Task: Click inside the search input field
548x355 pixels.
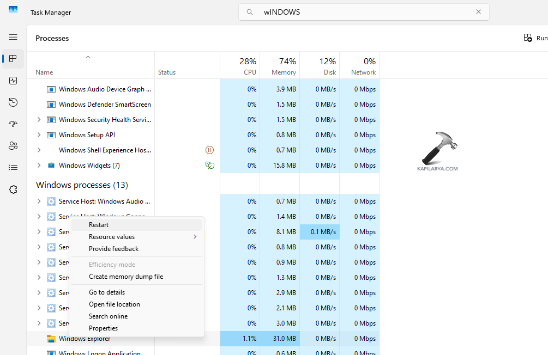Action: coord(360,12)
